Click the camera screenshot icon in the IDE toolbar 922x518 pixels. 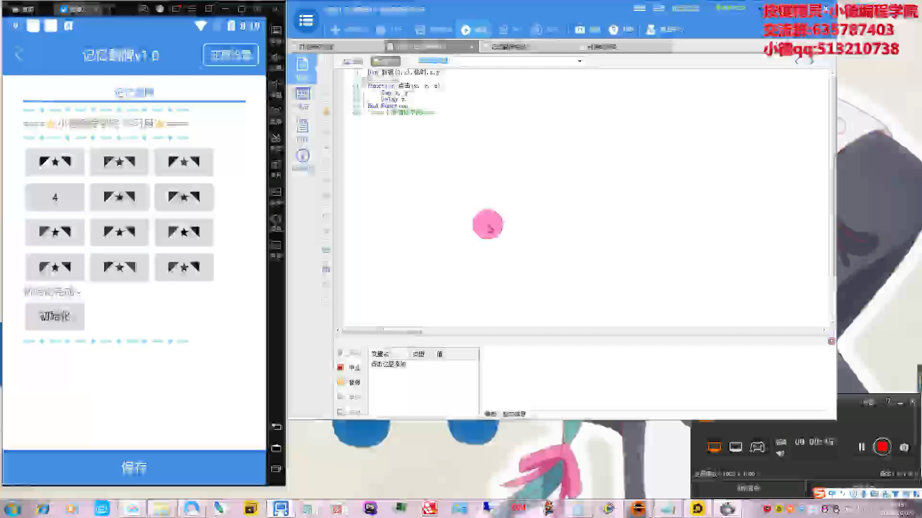pyautogui.click(x=580, y=30)
